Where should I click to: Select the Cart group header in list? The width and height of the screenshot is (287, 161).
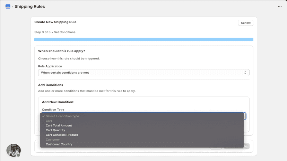point(49,121)
